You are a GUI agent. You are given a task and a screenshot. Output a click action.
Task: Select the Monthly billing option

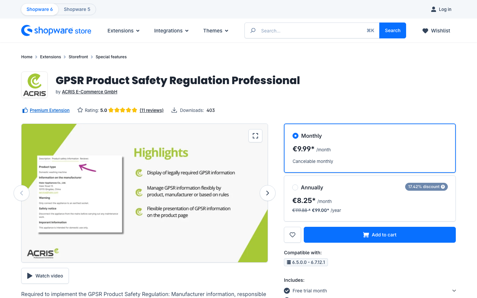point(295,136)
